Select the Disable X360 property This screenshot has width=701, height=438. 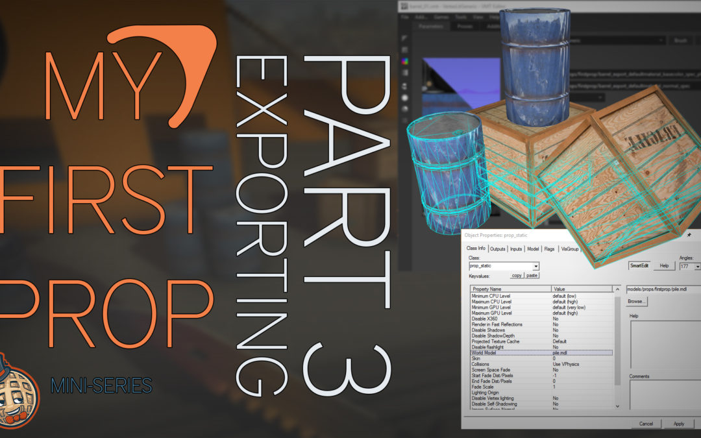point(541,319)
